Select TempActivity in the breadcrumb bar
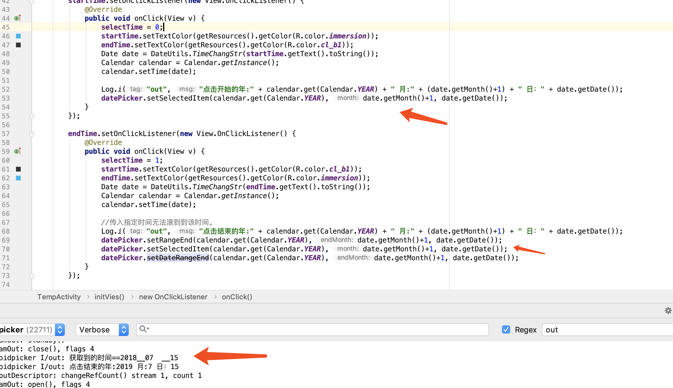The height and width of the screenshot is (388, 673). tap(59, 297)
